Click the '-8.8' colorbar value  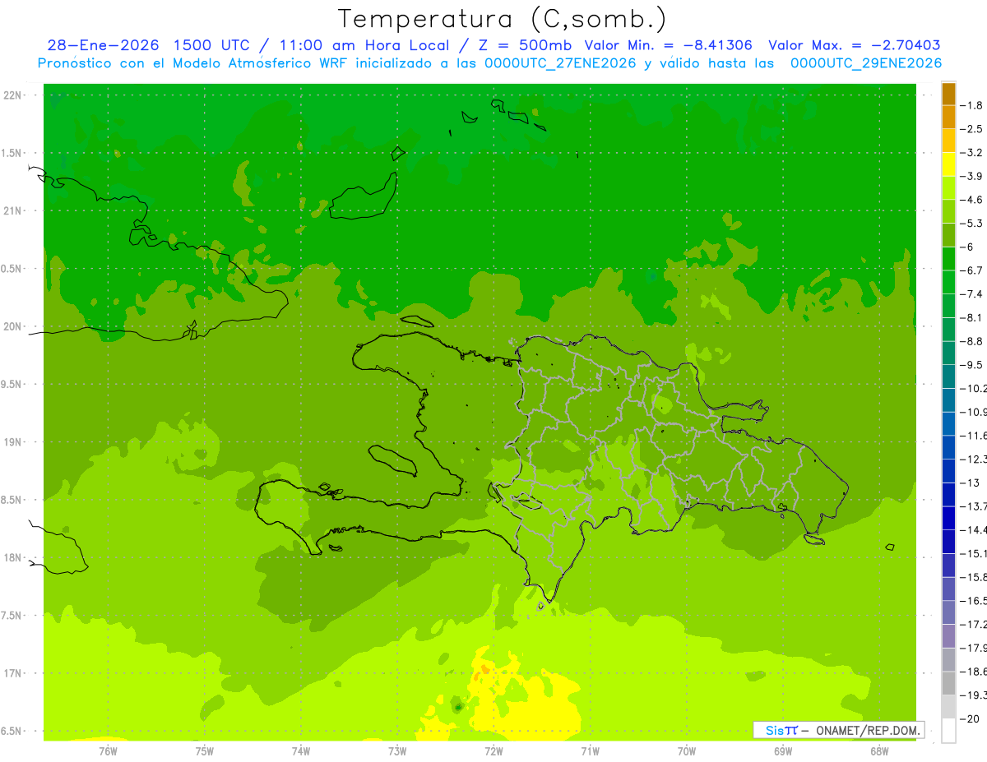click(971, 341)
